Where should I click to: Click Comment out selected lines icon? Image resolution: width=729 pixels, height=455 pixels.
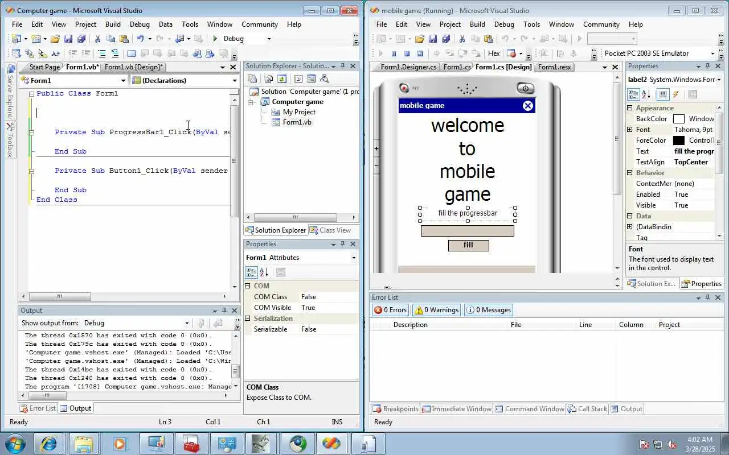tap(102, 53)
